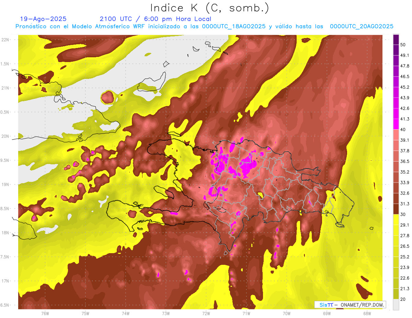Image resolution: width=412 pixels, height=318 pixels.
Task: Select the date text "19-Ago-2025"
Action: (x=43, y=19)
